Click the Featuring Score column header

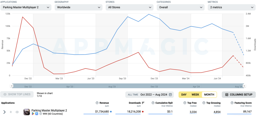(x=243, y=103)
